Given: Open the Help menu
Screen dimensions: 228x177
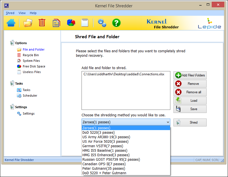Looking at the screenshot, I should (x=33, y=13).
